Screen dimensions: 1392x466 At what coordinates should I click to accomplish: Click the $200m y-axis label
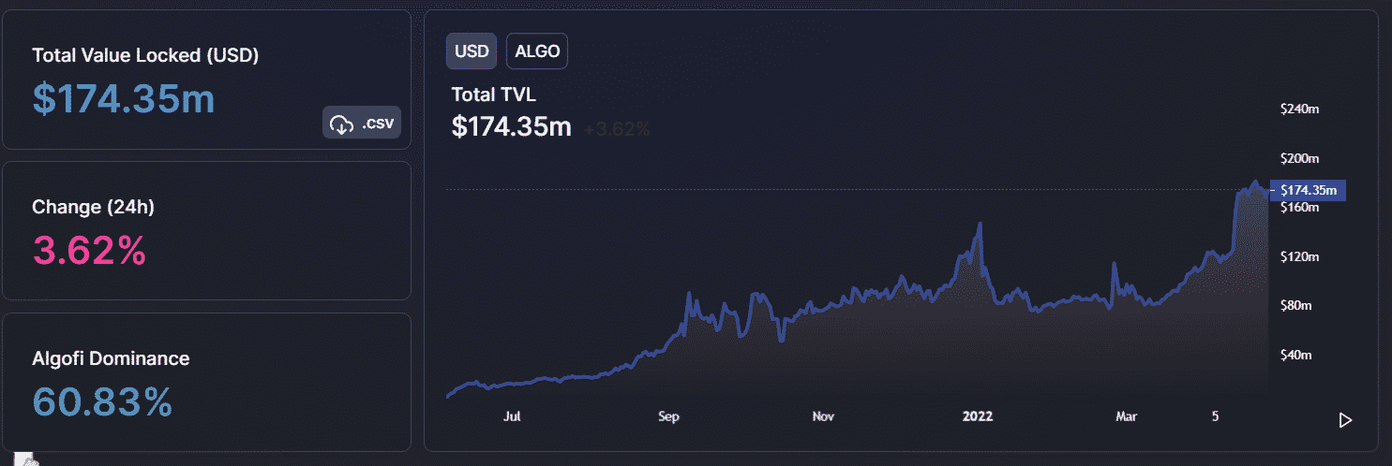1300,158
